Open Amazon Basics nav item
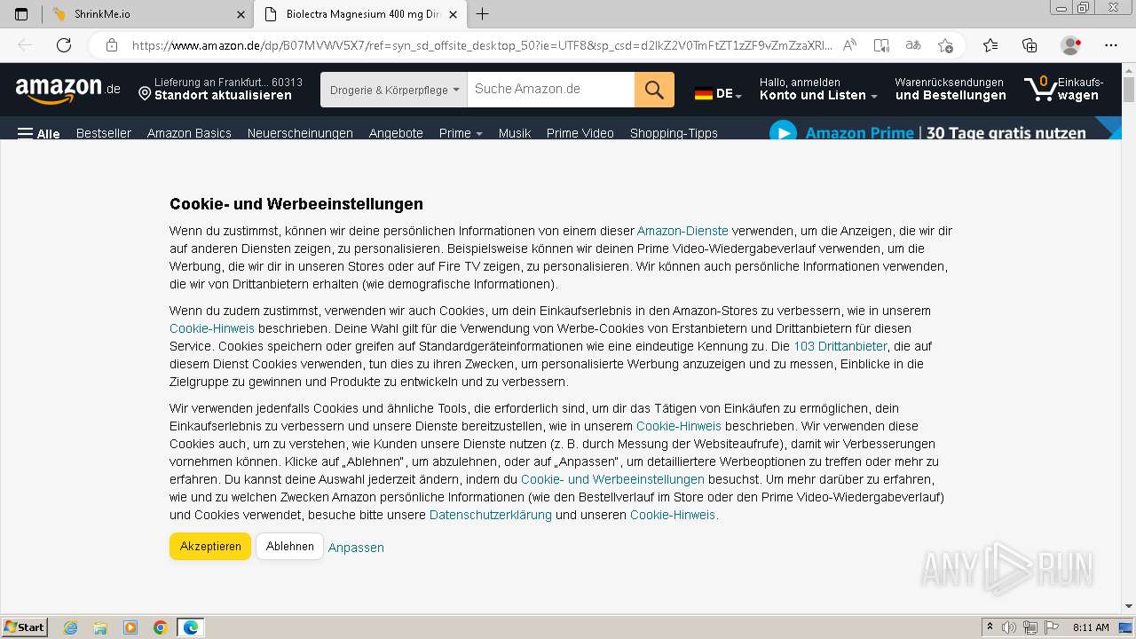The height and width of the screenshot is (639, 1136). pos(189,133)
